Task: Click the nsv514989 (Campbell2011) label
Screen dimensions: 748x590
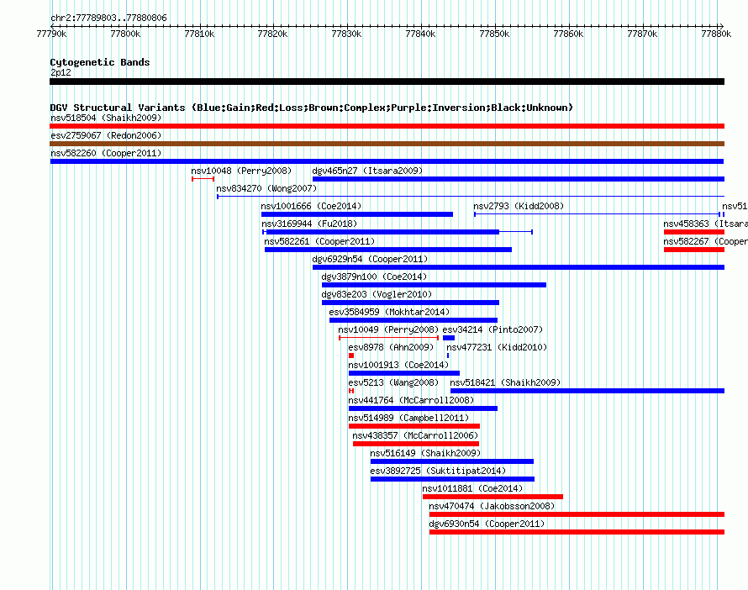Action: coord(408,418)
